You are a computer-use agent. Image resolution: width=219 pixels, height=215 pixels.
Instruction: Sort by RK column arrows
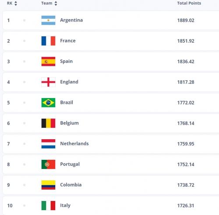pos(16,4)
